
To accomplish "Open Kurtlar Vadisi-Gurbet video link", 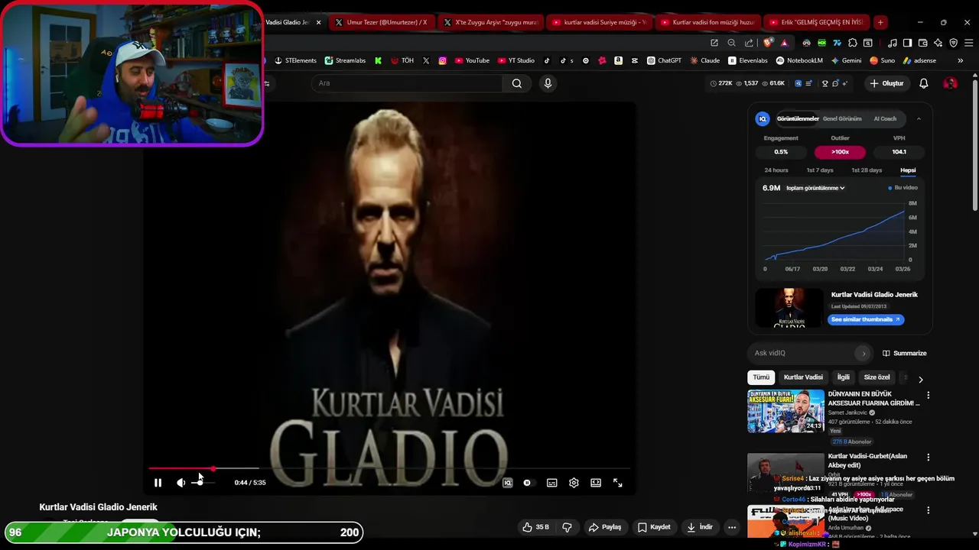I will coord(867,461).
